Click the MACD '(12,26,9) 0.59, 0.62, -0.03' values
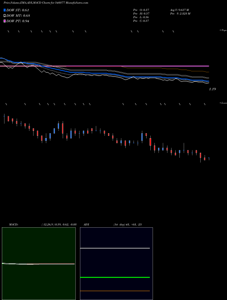Viewport: 227px width, 300px height. pyautogui.click(x=59, y=225)
